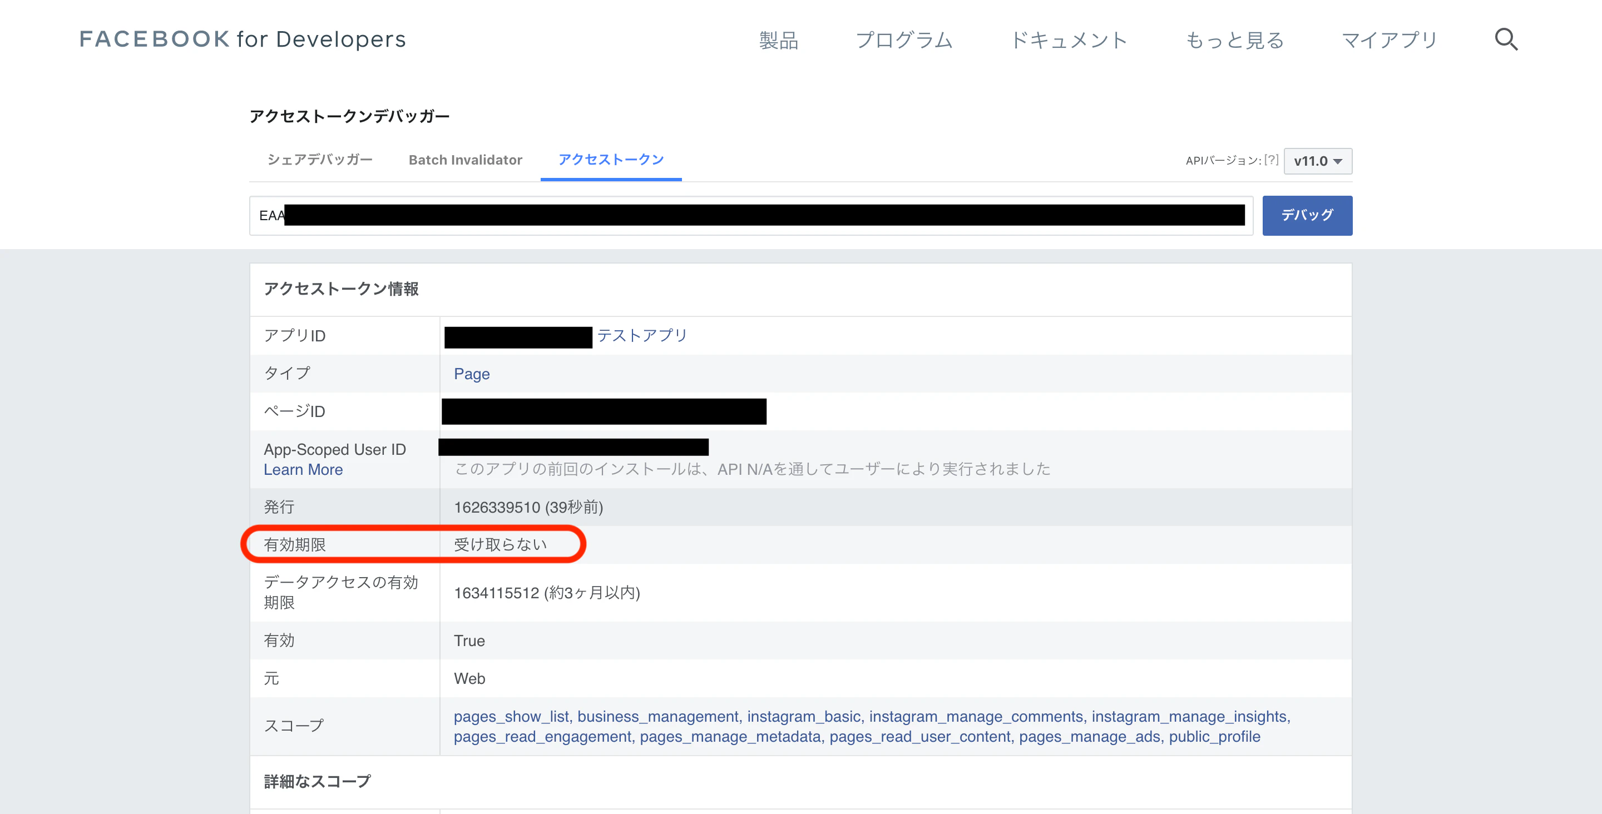
Task: Select the アクセストークン tab
Action: coord(611,160)
